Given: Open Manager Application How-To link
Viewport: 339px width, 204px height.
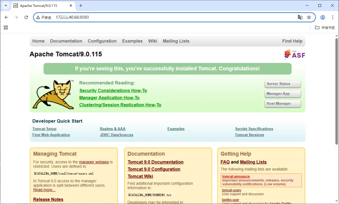Looking at the screenshot, I should 109,98.
